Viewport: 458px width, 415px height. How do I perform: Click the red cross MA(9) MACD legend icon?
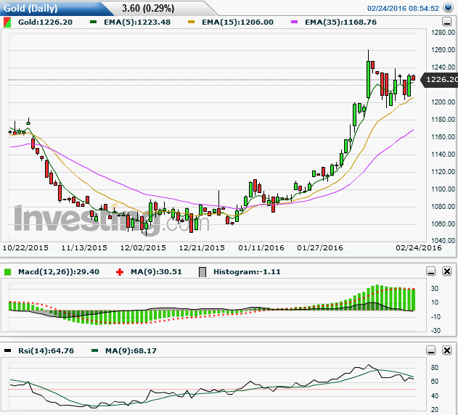[120, 272]
